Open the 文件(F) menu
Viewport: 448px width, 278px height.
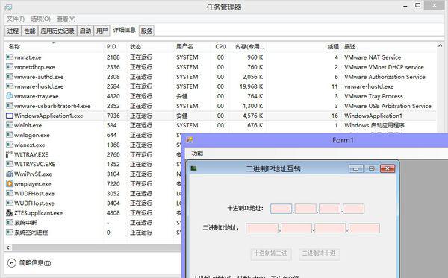click(16, 19)
